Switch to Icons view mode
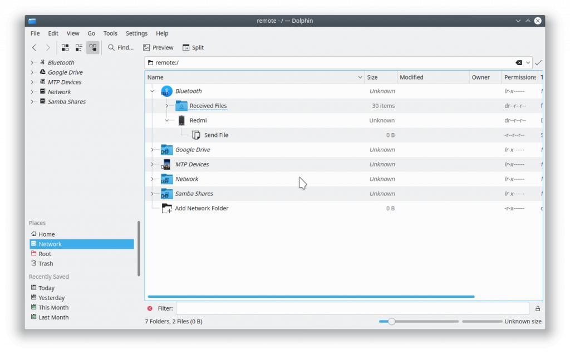 (65, 48)
